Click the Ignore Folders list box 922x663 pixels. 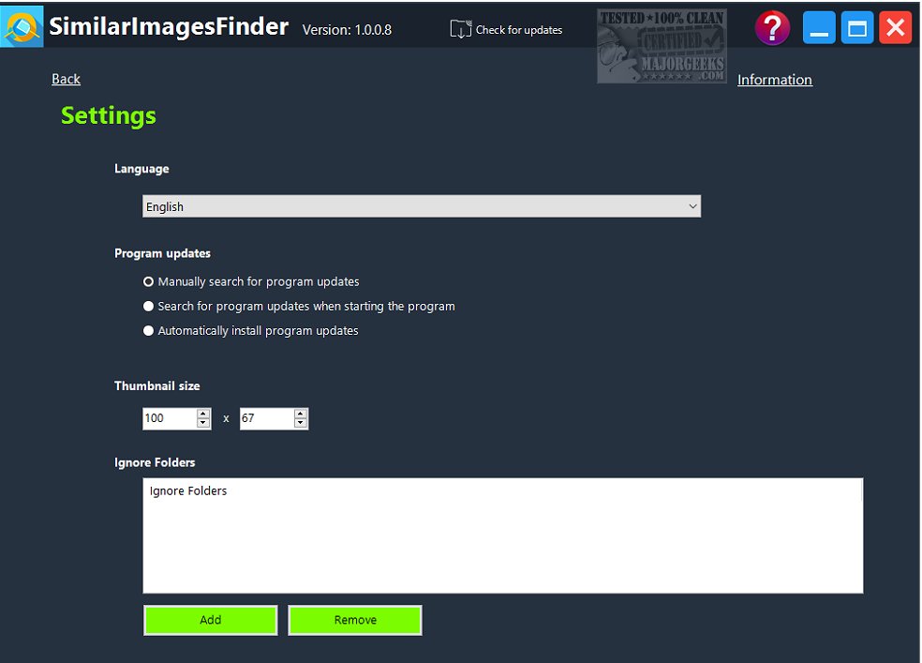pos(503,535)
